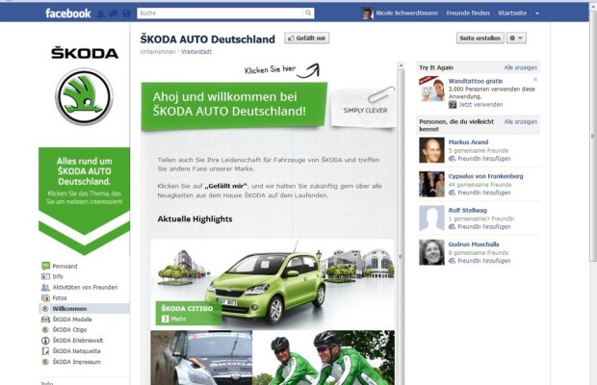
Task: Click the green Citigo car image
Action: [x=267, y=287]
